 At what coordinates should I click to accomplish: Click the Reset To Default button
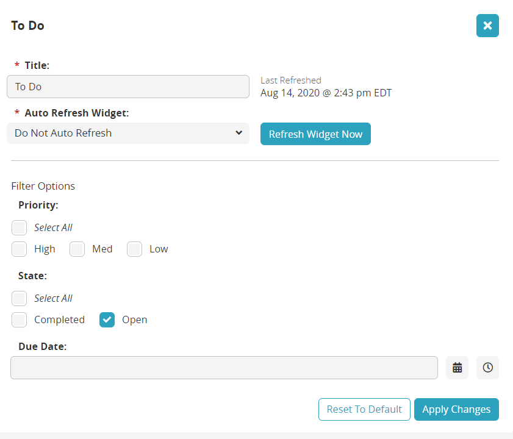pyautogui.click(x=364, y=409)
